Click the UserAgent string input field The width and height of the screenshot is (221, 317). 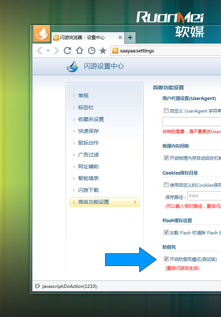coord(192,122)
